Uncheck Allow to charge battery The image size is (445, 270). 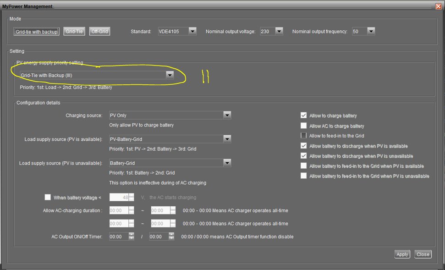point(303,116)
